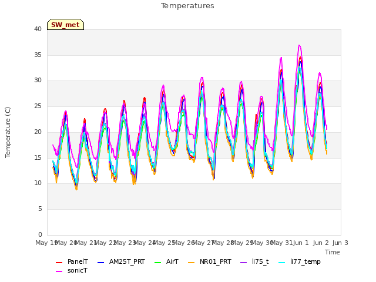This screenshot has height=282, width=376.
Task: Click the Temperature (C) axis title
Action: (8, 132)
